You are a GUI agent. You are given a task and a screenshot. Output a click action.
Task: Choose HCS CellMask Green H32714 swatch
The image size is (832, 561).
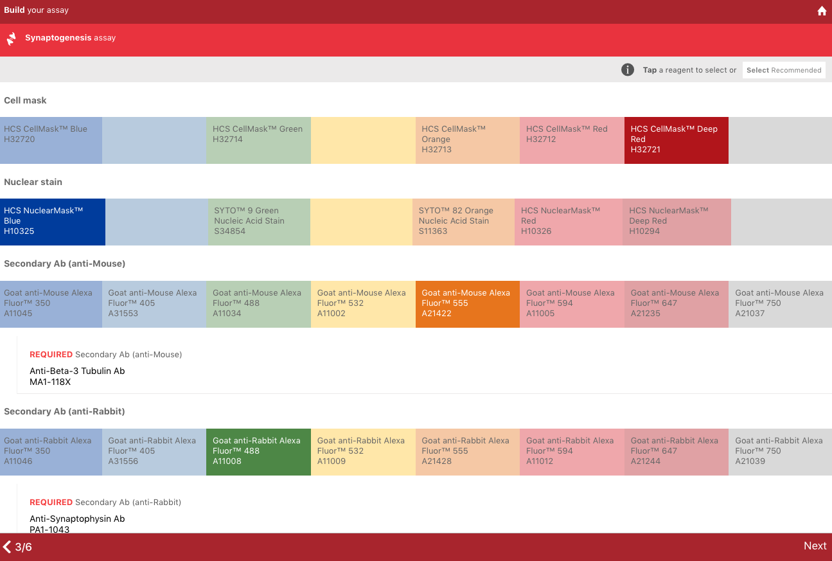point(258,140)
